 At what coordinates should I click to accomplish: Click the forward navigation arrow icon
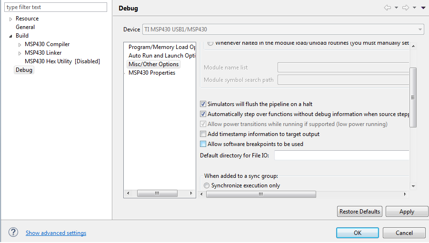pyautogui.click(x=406, y=8)
